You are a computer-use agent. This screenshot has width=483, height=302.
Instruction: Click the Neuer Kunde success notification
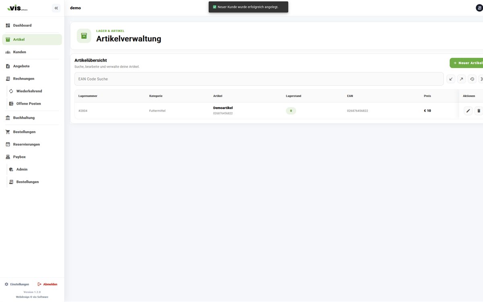click(248, 7)
